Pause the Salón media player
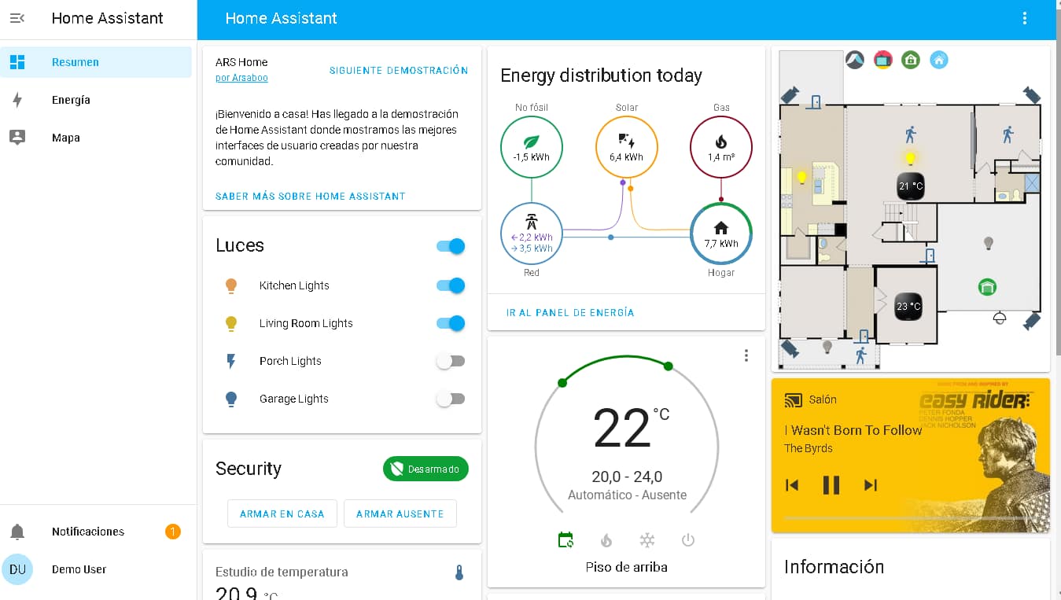This screenshot has width=1061, height=600. click(x=831, y=485)
